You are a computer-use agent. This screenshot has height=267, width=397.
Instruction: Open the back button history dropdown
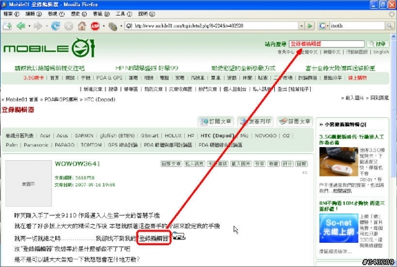point(29,26)
